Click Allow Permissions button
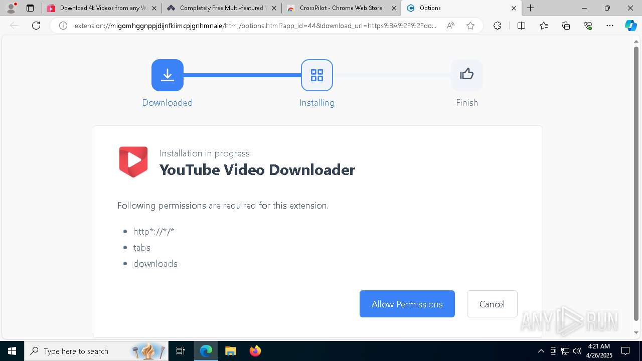The image size is (642, 361). point(407,304)
